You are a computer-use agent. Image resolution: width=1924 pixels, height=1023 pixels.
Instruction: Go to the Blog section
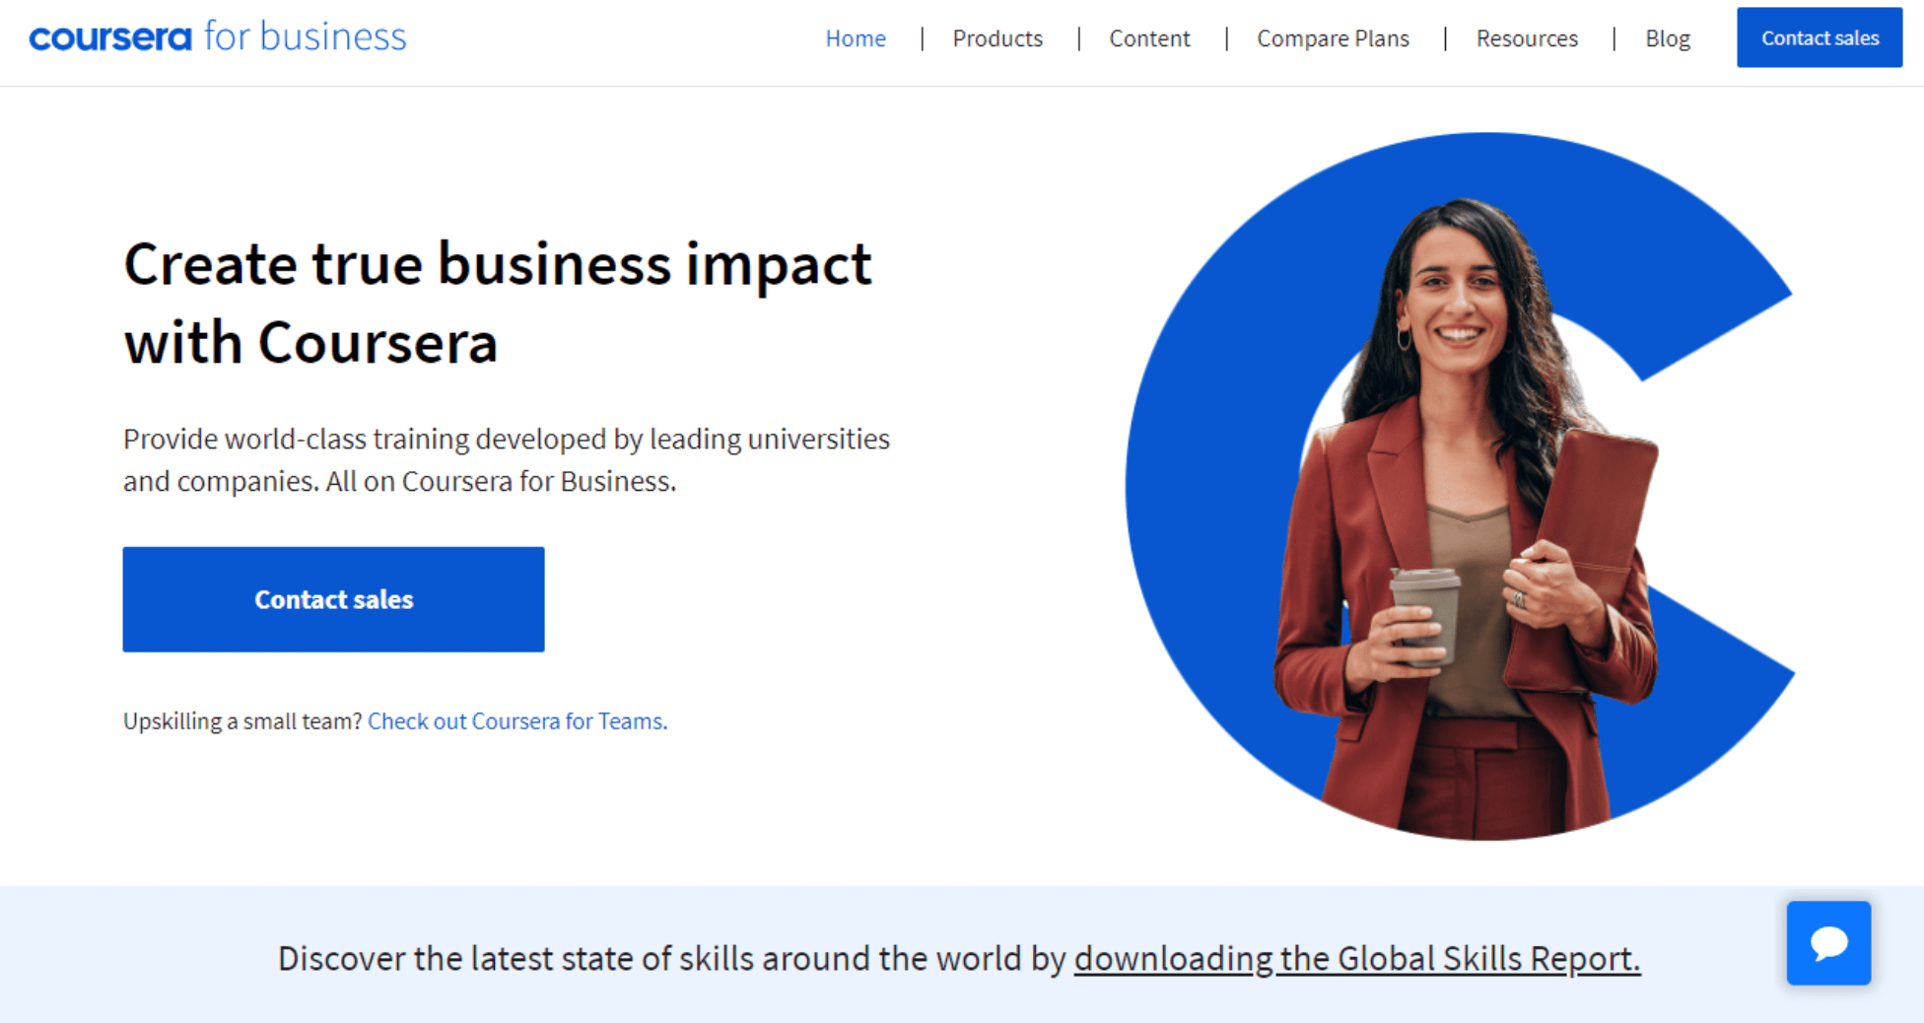coord(1667,37)
